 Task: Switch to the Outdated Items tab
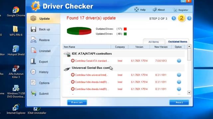click(x=177, y=42)
